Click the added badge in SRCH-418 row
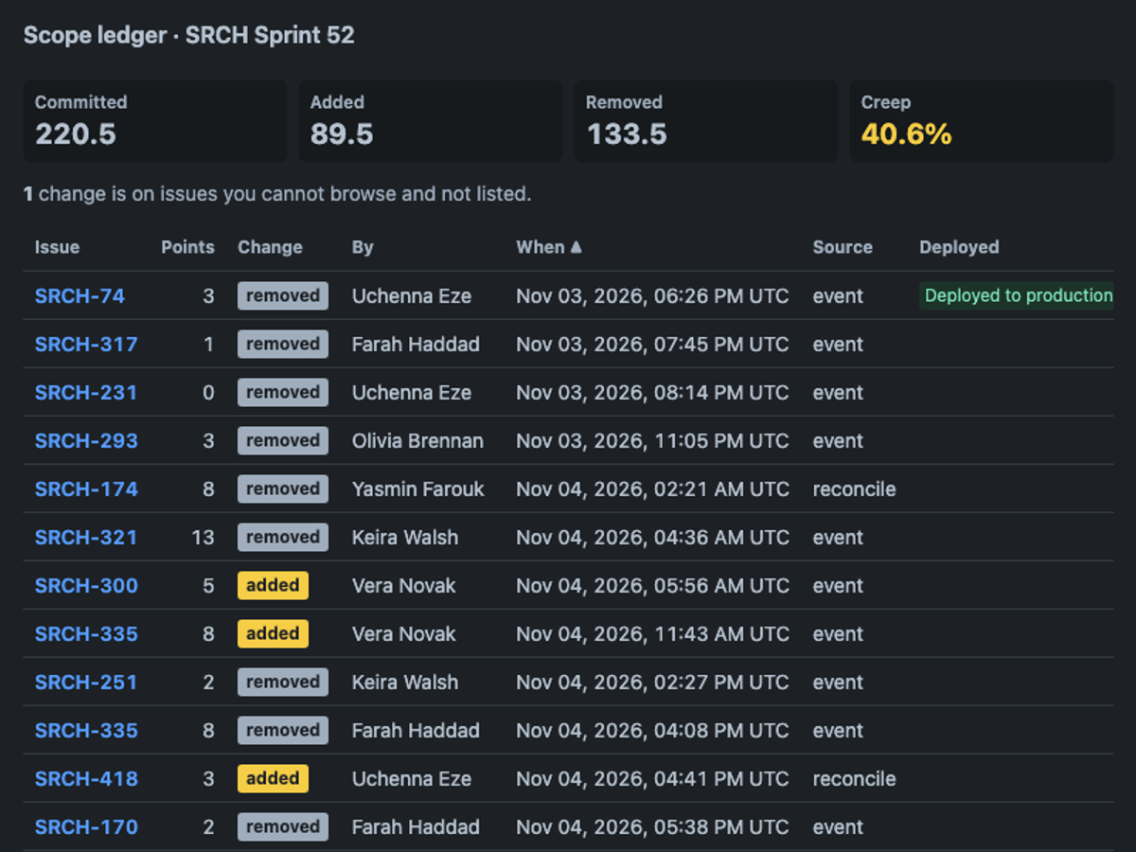The height and width of the screenshot is (852, 1136). point(273,778)
